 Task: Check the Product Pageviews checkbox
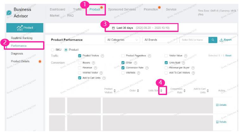123,56
